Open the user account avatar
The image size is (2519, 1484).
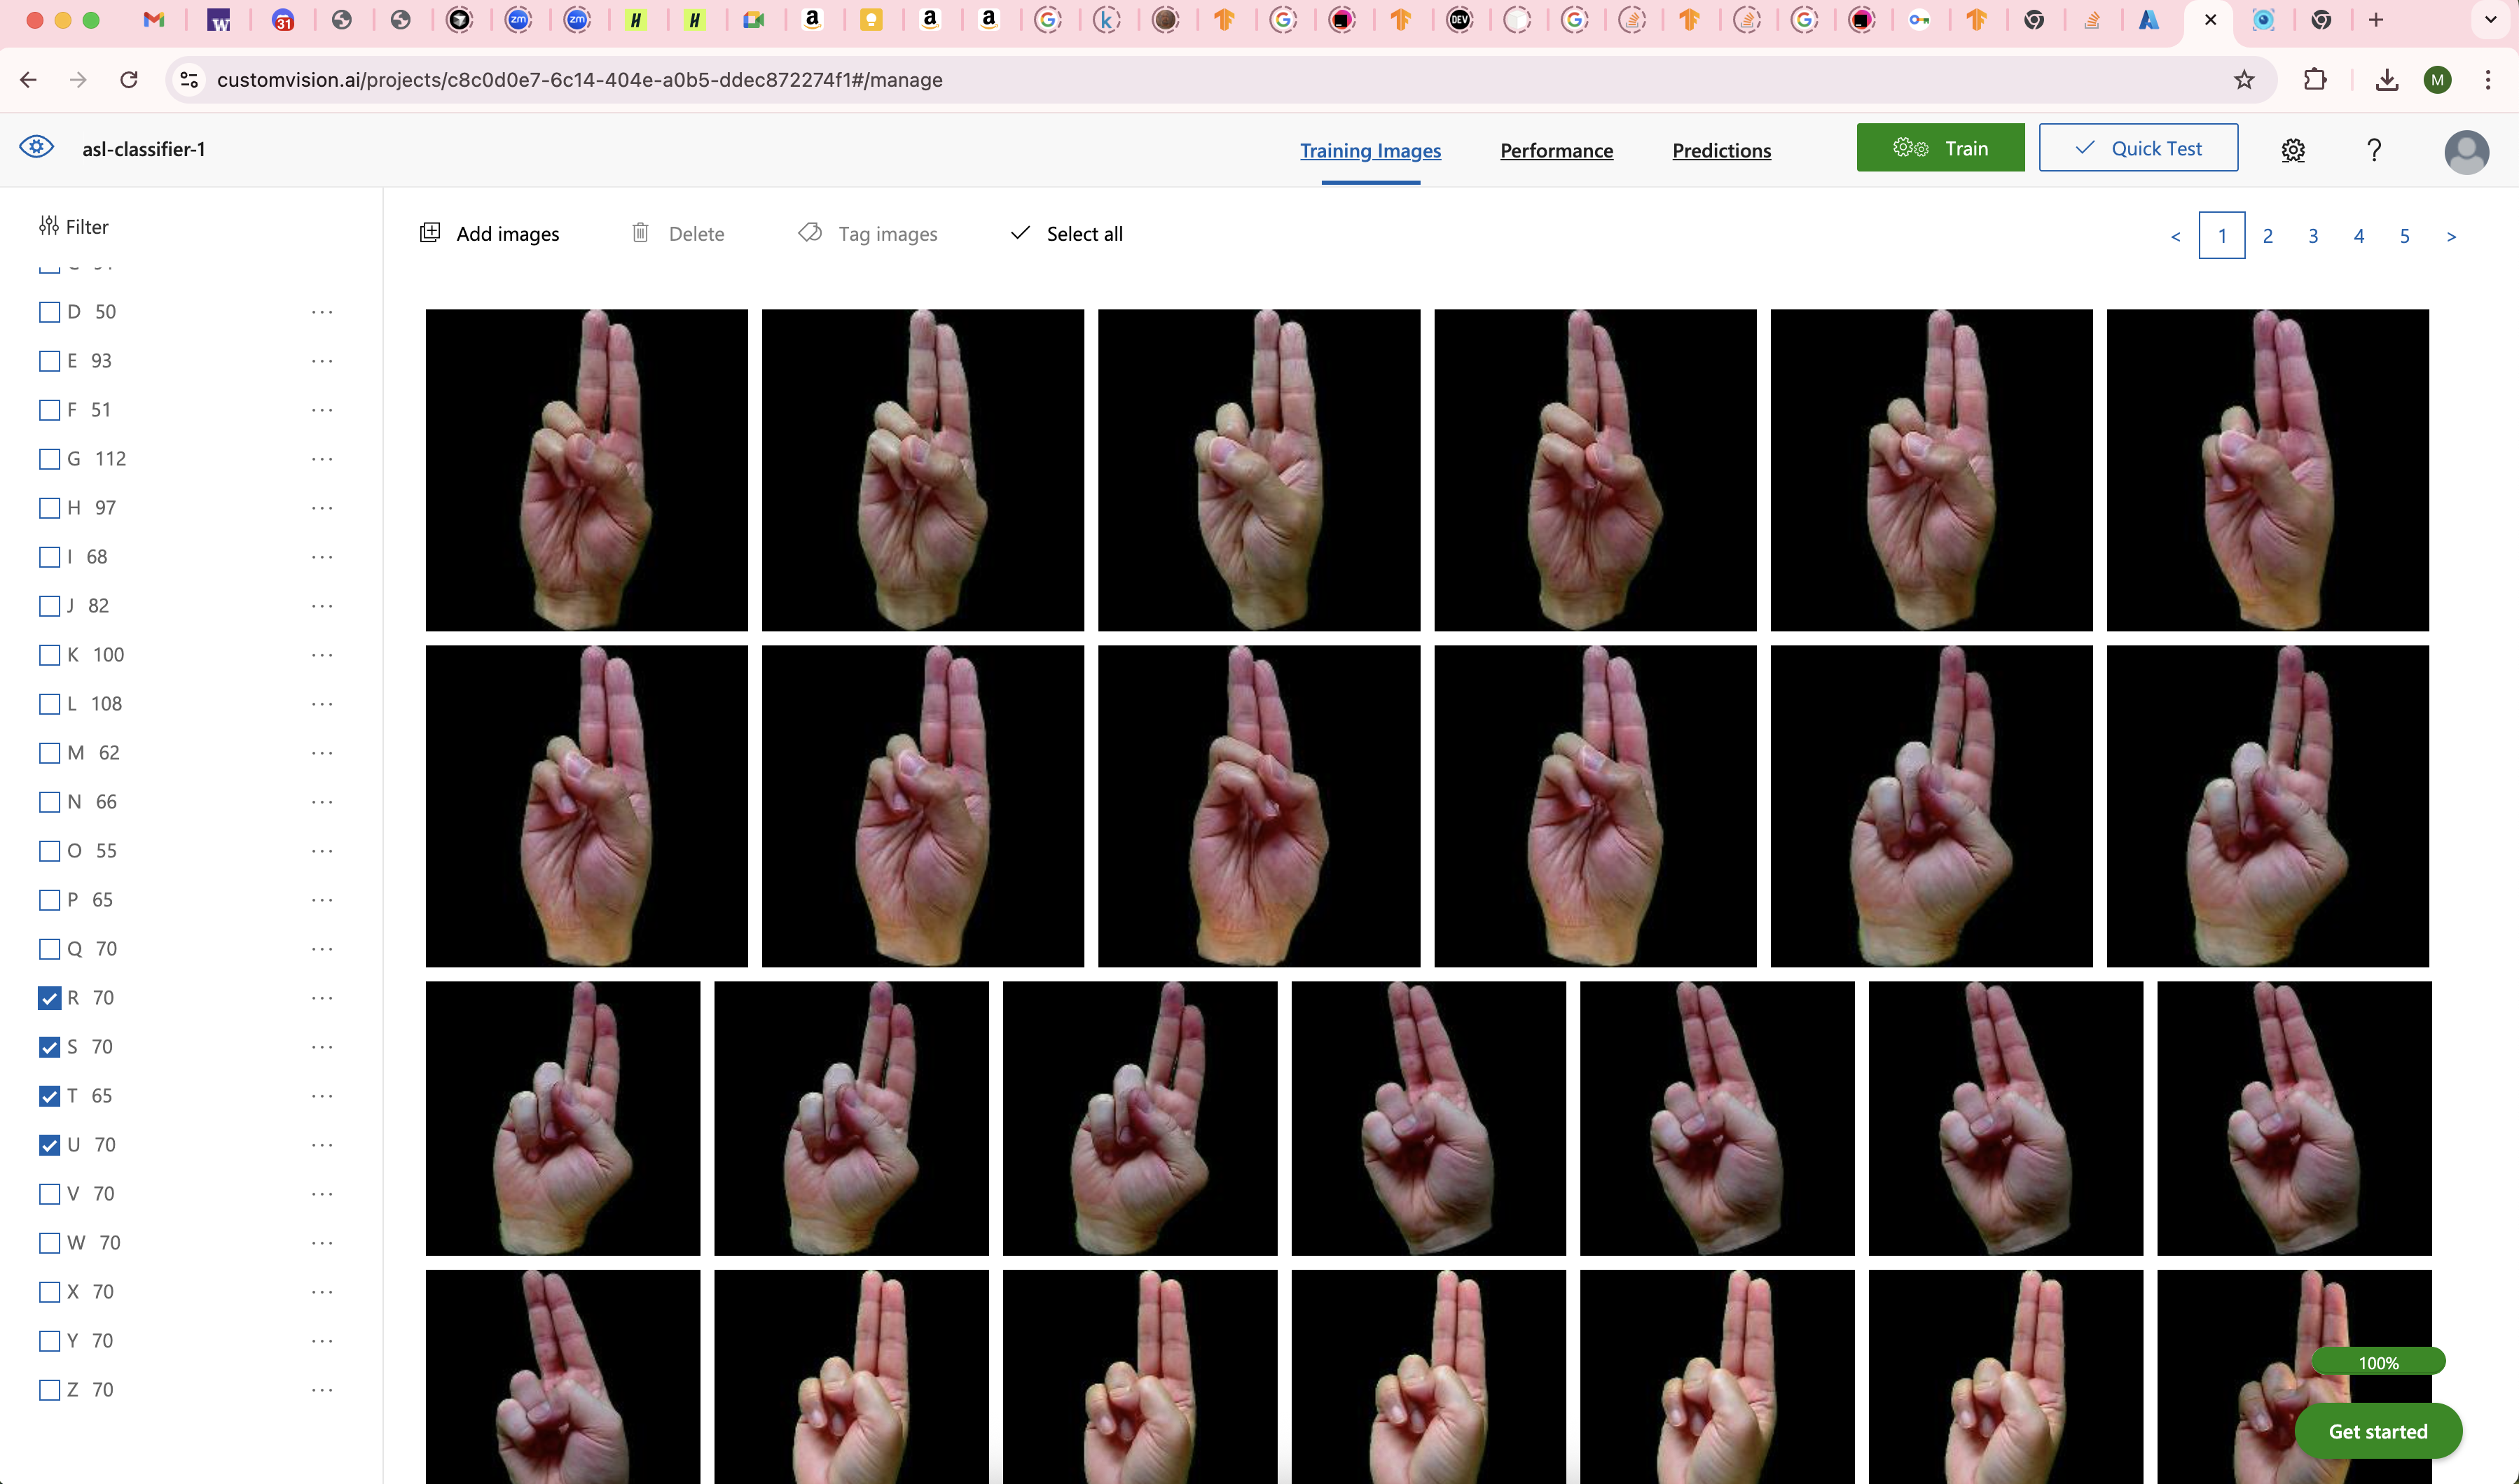pos(2466,152)
